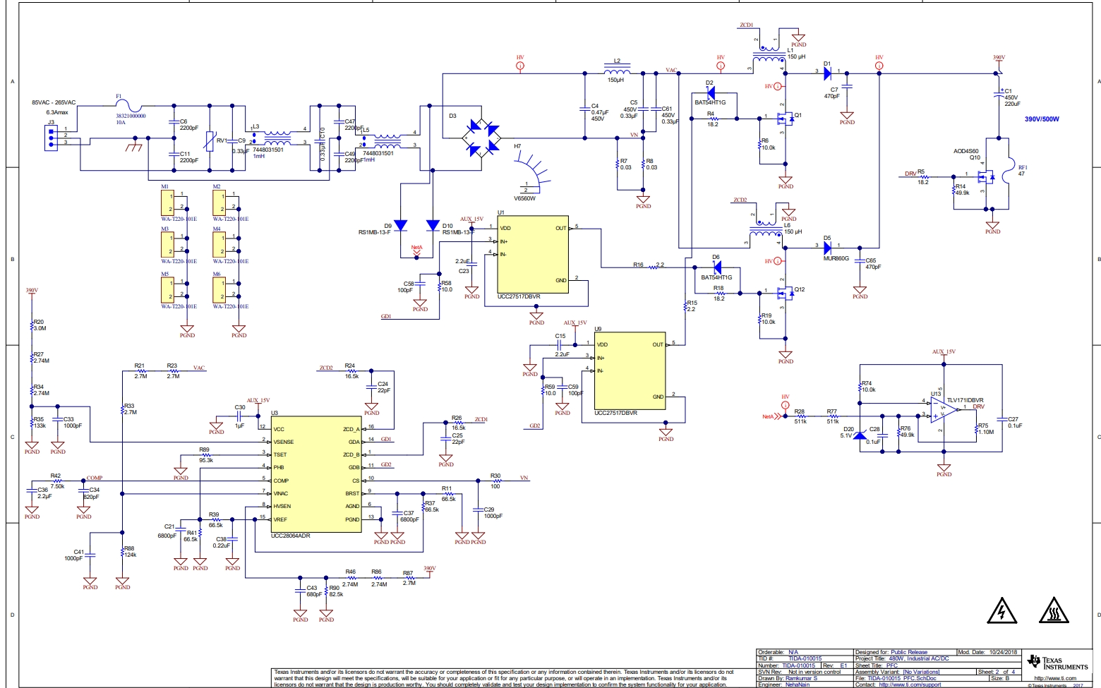
Task: Click the 'VSENSE' pin label on U3
Action: point(284,442)
